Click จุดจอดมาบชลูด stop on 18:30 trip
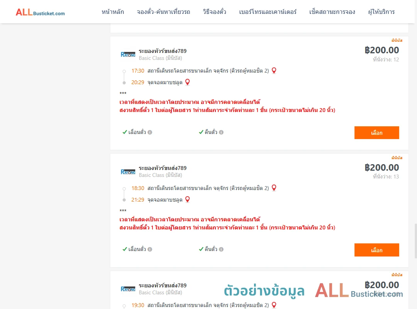 (165, 200)
